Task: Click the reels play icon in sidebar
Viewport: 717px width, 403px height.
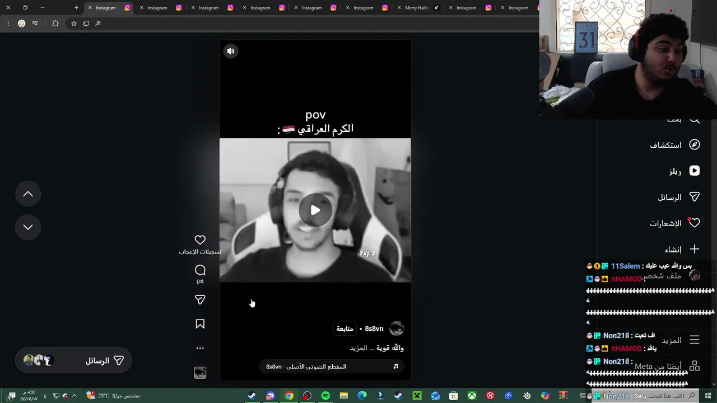Action: (x=695, y=171)
